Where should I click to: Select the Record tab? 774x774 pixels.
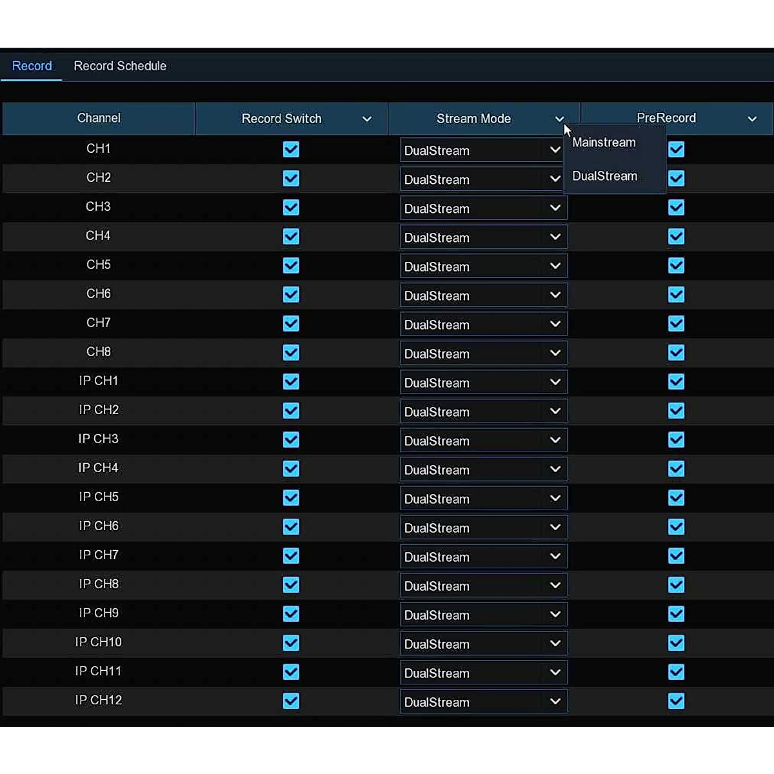32,66
